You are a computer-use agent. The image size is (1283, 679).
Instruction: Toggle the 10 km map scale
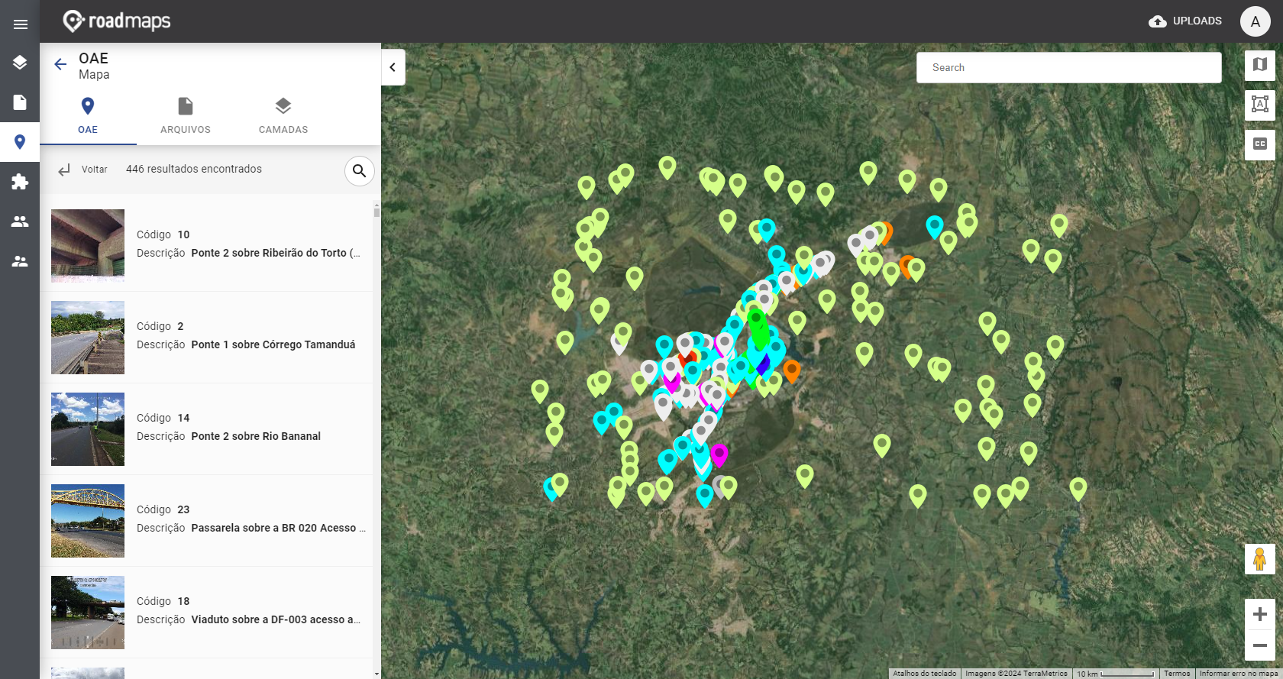pos(1116,674)
